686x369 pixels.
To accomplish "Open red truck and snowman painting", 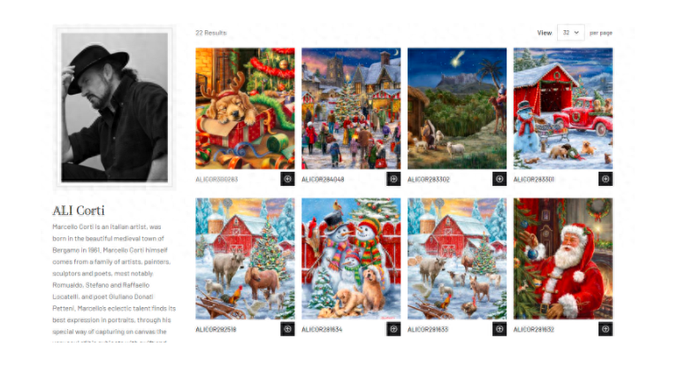I will coord(563,109).
